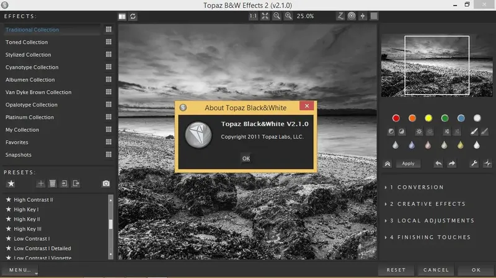The height and width of the screenshot is (278, 496).
Task: Toggle favorite star for Low Contrast I Detailed
Action: (9, 248)
